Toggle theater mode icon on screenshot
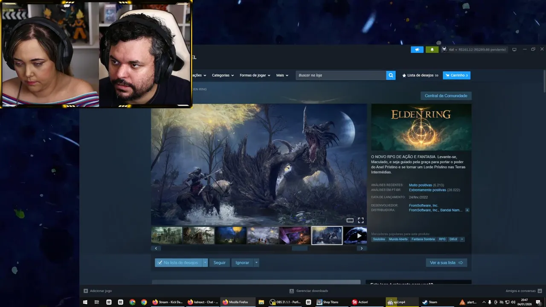This screenshot has height=307, width=546. [x=350, y=220]
